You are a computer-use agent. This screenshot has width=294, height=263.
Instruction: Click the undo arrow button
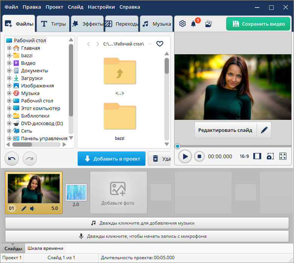point(12,159)
